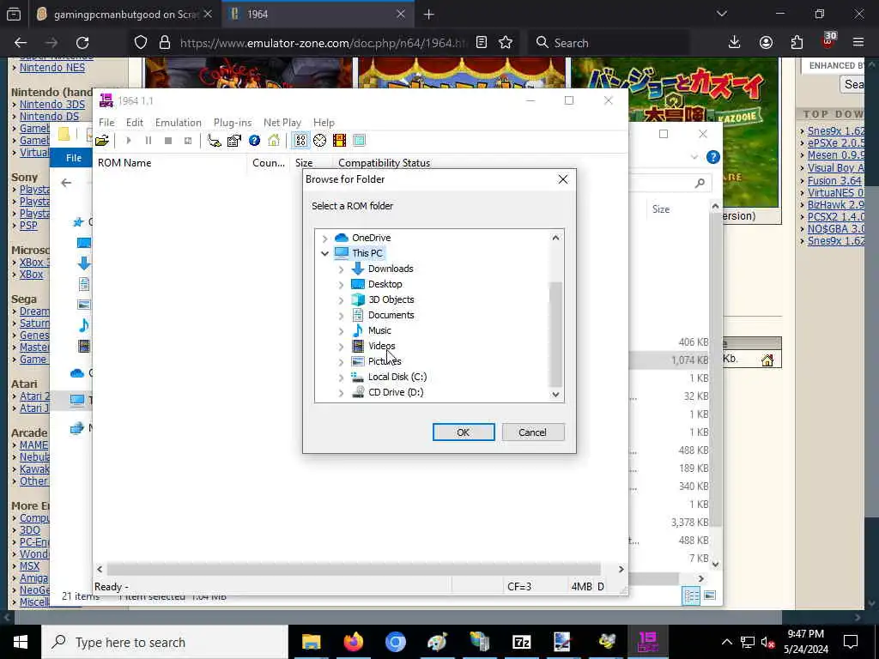Click folder tree scrollbar down arrow

pos(555,394)
